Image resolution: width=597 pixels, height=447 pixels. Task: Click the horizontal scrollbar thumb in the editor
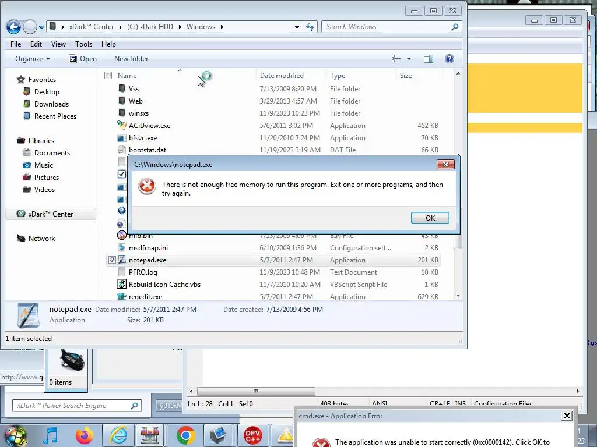[x=257, y=391]
